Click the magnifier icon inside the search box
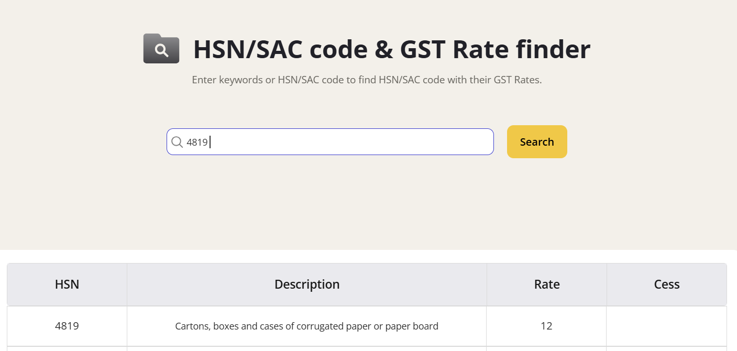Image resolution: width=737 pixels, height=351 pixels. pyautogui.click(x=177, y=142)
